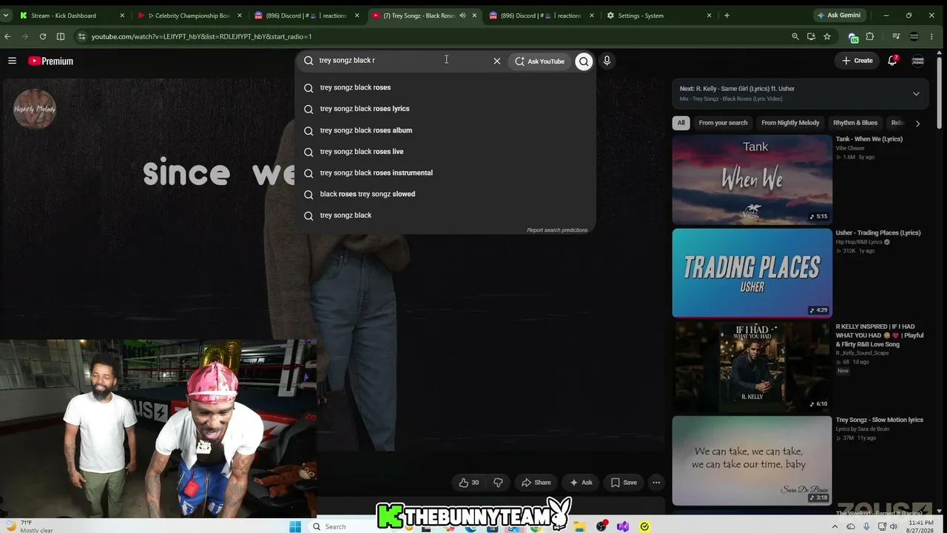This screenshot has height=533, width=947.
Task: Click the Create button
Action: (857, 61)
